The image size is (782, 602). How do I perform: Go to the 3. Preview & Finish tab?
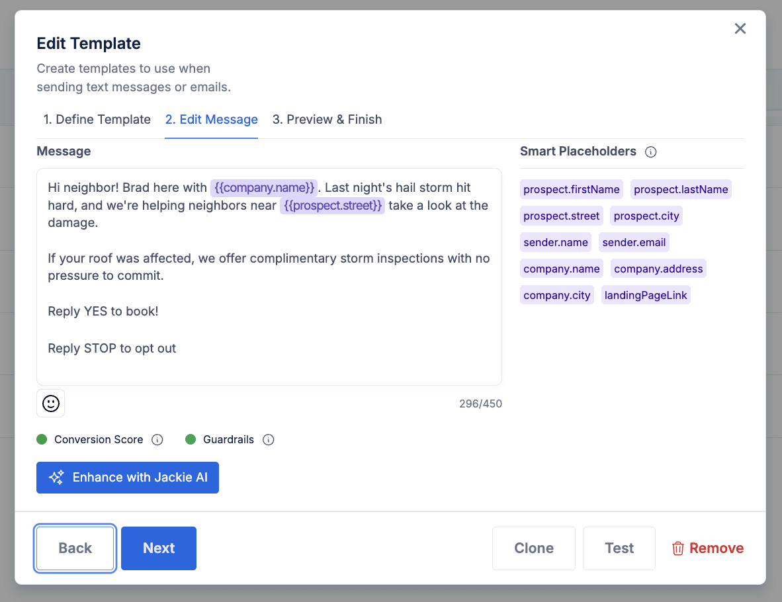(327, 120)
